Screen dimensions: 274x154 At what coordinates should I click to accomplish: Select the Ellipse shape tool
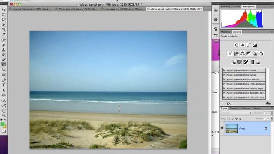4,95
